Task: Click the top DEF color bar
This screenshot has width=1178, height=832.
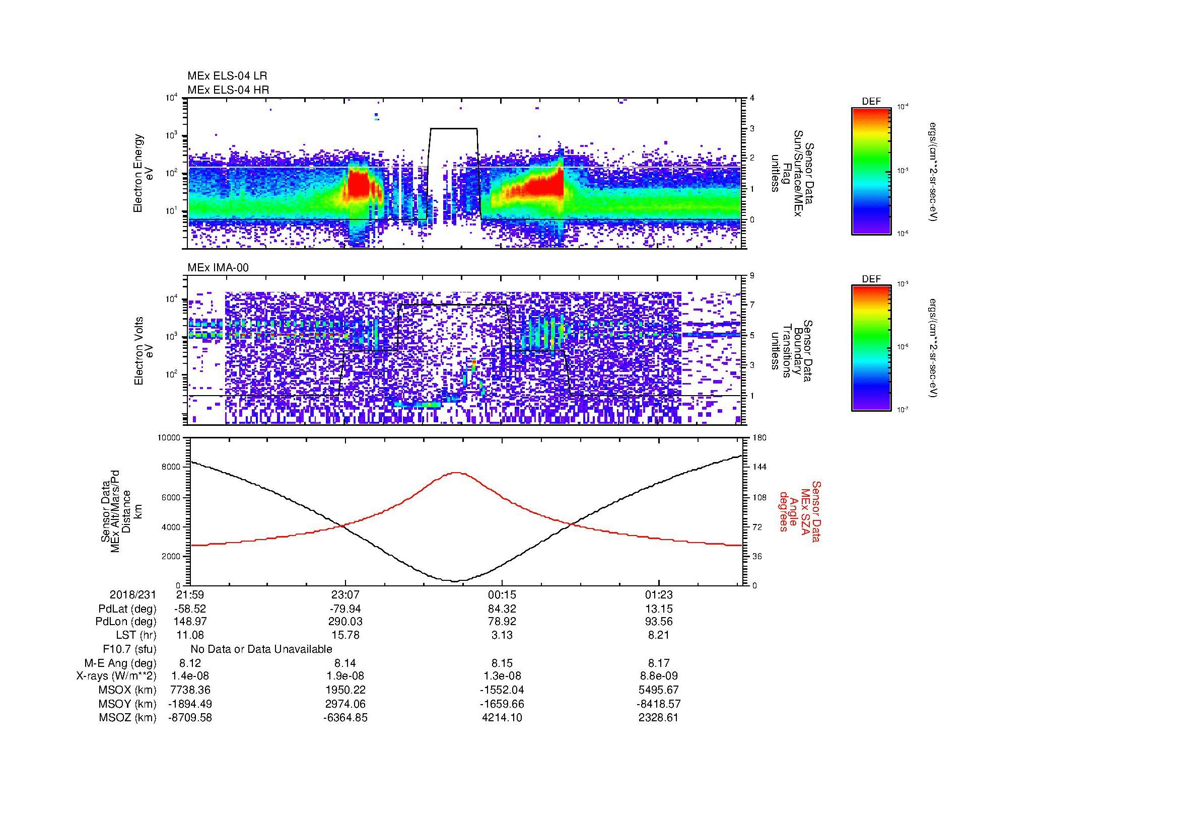Action: pos(871,171)
